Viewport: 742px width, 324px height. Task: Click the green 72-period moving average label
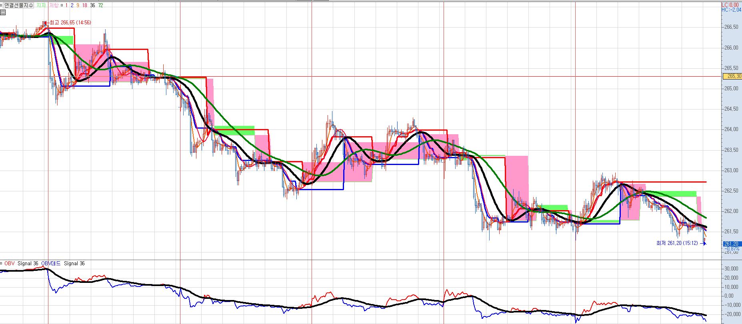(x=100, y=6)
